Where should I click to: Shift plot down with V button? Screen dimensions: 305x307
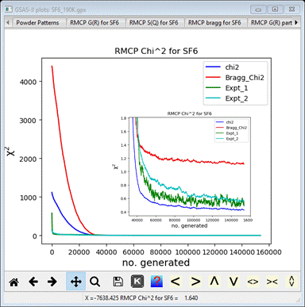tap(234, 282)
